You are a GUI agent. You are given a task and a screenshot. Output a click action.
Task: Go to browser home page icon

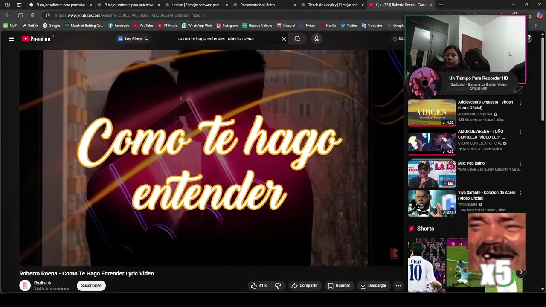(33, 15)
